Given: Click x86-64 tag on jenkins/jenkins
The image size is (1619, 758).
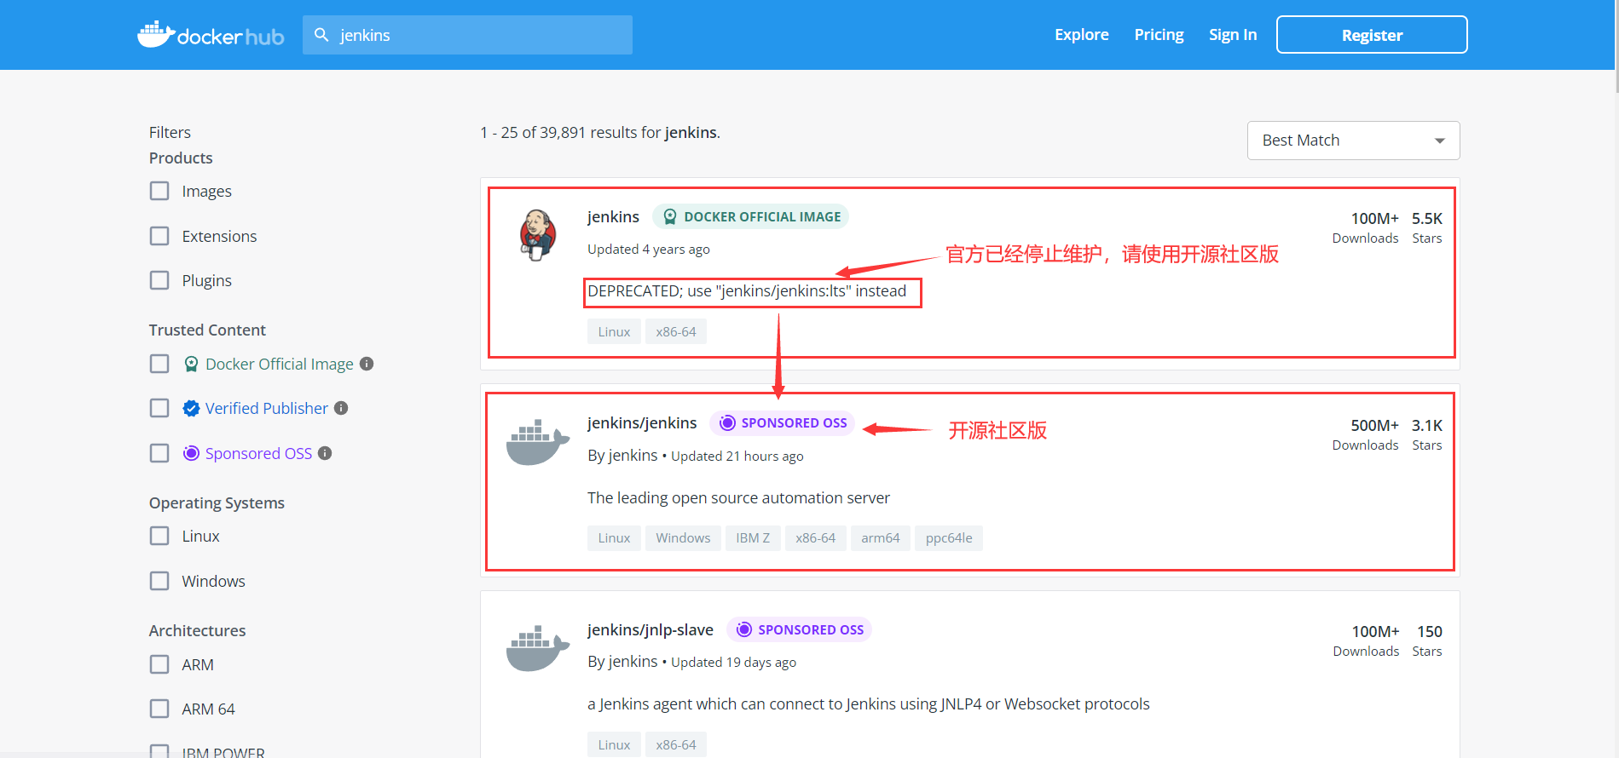Looking at the screenshot, I should tap(816, 538).
